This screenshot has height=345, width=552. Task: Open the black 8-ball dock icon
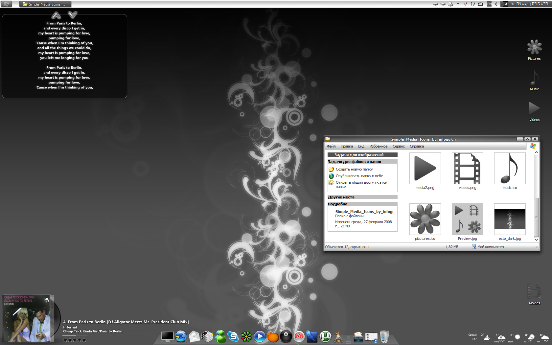click(286, 336)
